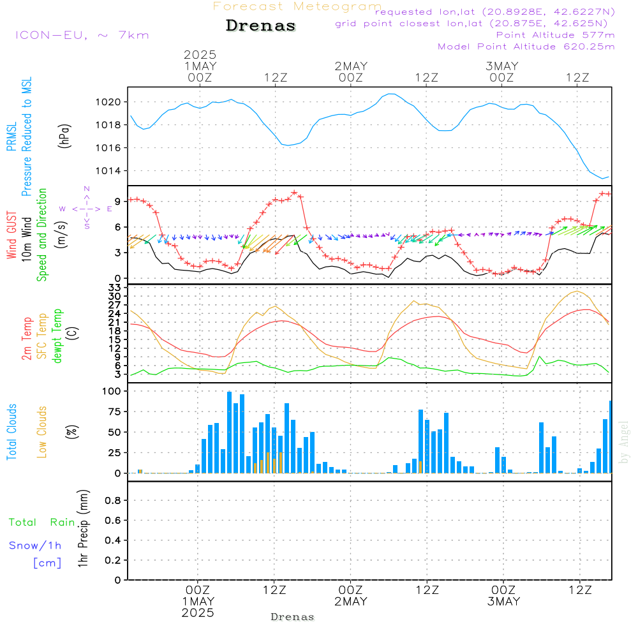Click the 3MAY 00Z top axis label

click(x=501, y=72)
